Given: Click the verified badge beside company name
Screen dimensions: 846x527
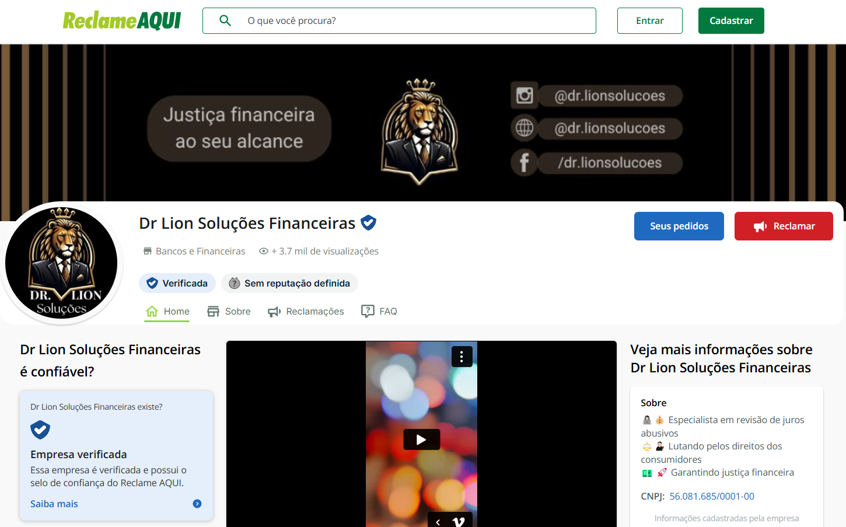Looking at the screenshot, I should [368, 223].
